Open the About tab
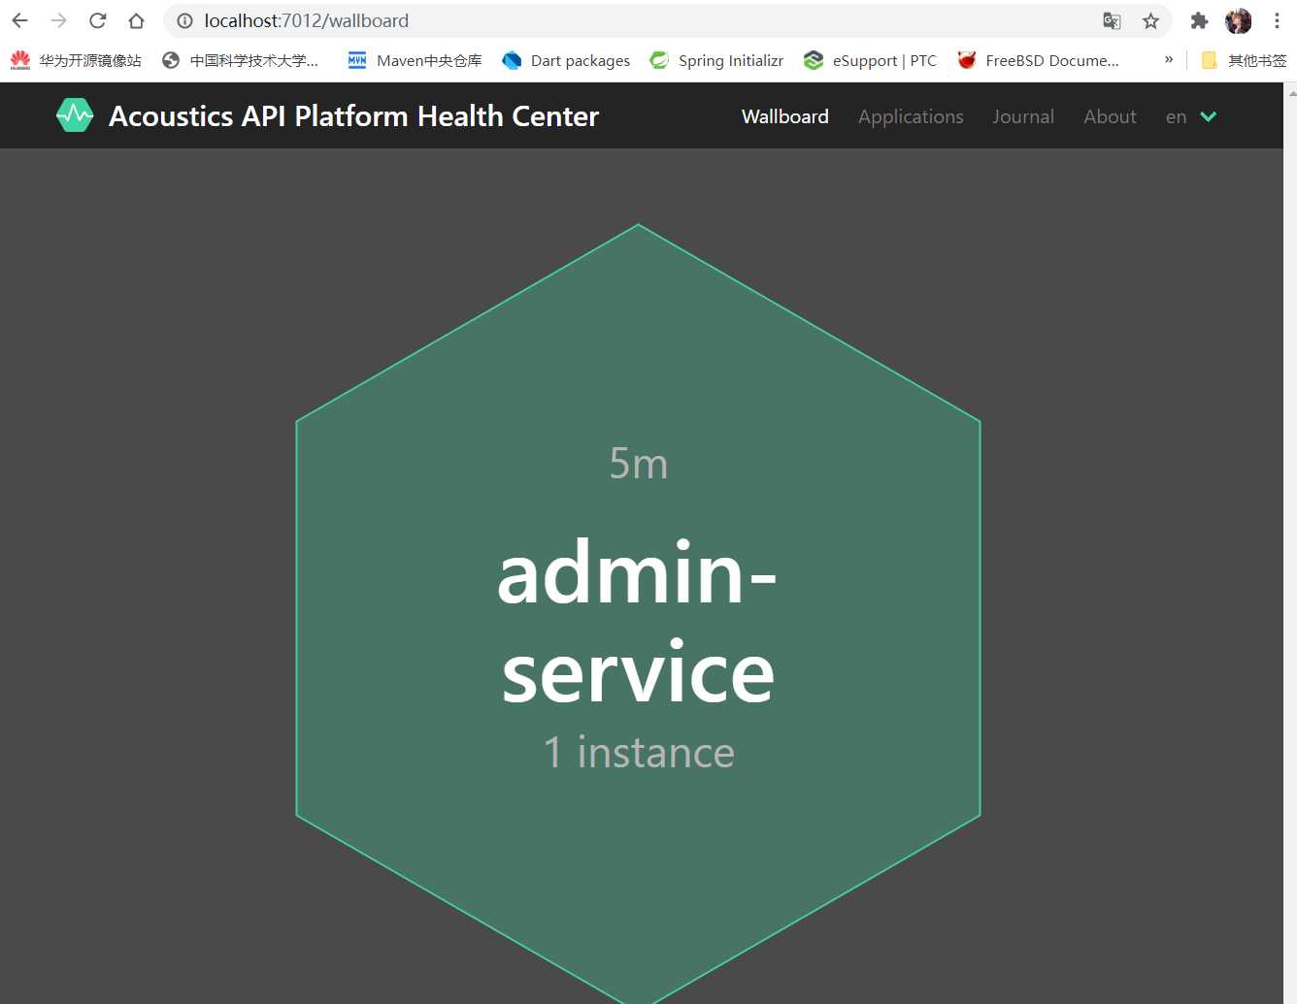Image resolution: width=1297 pixels, height=1004 pixels. coord(1110,116)
